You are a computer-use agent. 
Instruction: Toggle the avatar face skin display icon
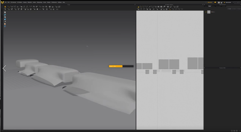[x=5, y=24]
